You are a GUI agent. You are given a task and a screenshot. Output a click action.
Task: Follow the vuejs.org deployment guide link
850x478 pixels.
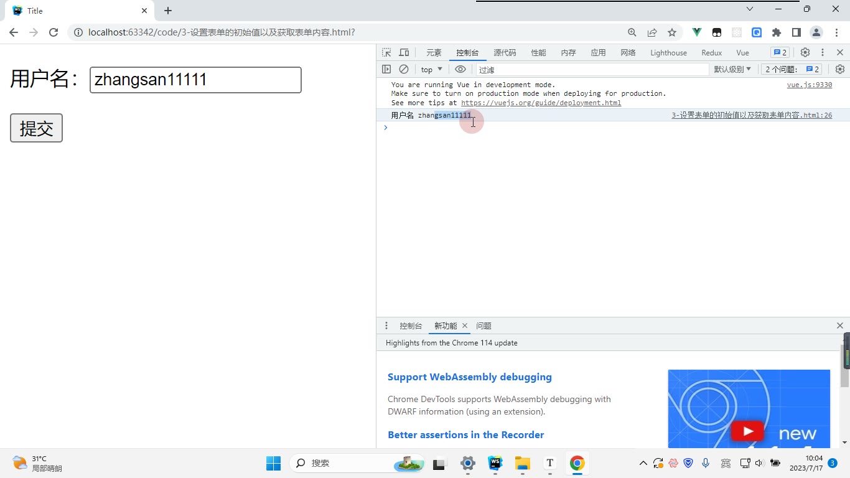541,103
